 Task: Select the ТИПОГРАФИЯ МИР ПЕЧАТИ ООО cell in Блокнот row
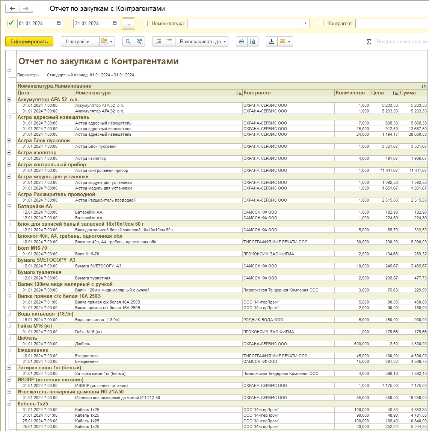[288, 242]
